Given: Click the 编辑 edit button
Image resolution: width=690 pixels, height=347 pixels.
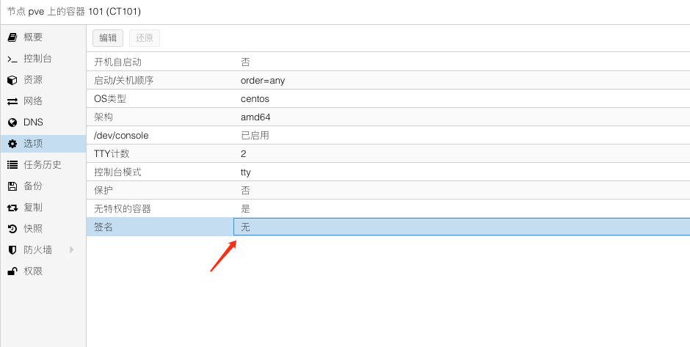Looking at the screenshot, I should 108,39.
